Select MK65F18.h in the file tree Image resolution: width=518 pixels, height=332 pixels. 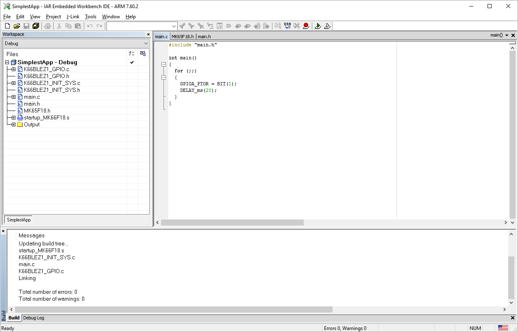(37, 111)
